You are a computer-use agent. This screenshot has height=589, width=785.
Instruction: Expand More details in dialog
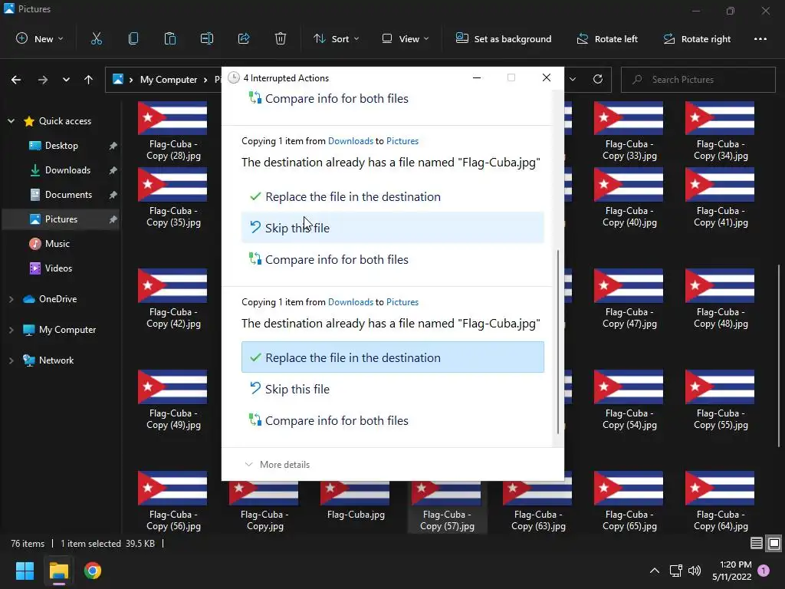tap(278, 465)
